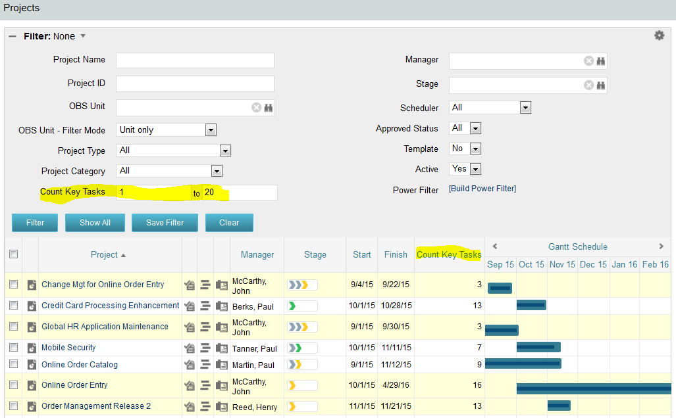Screen dimensions: 676x418
Task: Open Gantt icon for Online Order Entry
Action: pos(205,385)
